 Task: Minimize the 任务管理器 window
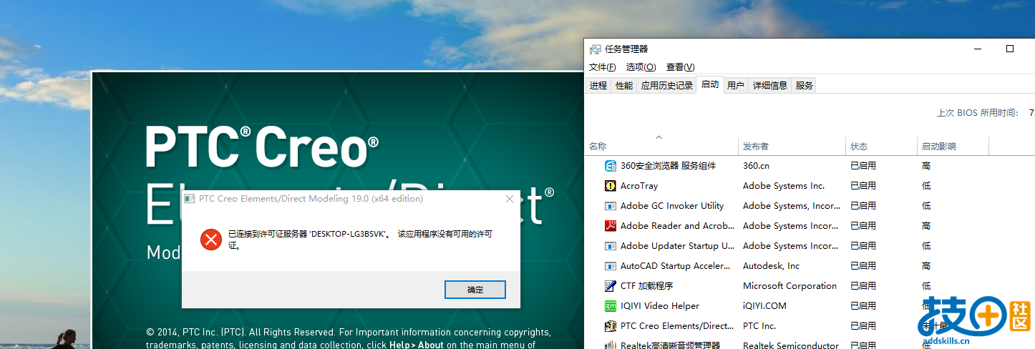pos(978,49)
